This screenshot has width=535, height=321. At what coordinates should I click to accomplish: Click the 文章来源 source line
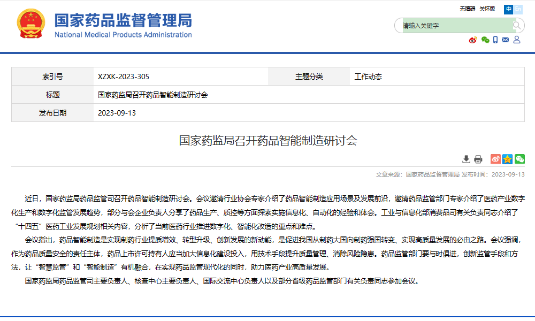450,174
